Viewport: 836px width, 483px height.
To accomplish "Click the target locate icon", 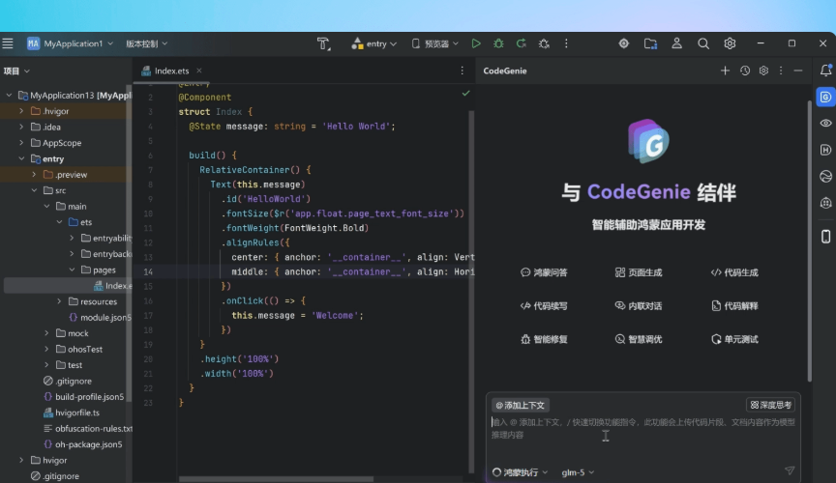I will tap(623, 43).
